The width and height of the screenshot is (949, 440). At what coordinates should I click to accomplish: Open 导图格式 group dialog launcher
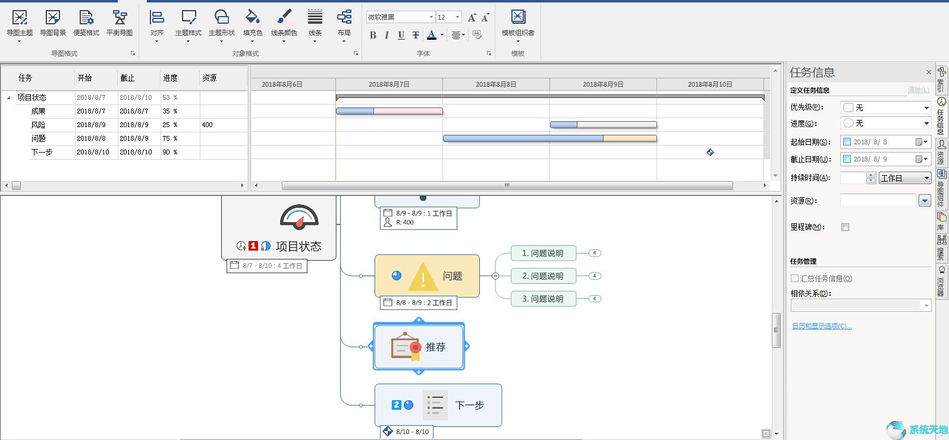(133, 53)
